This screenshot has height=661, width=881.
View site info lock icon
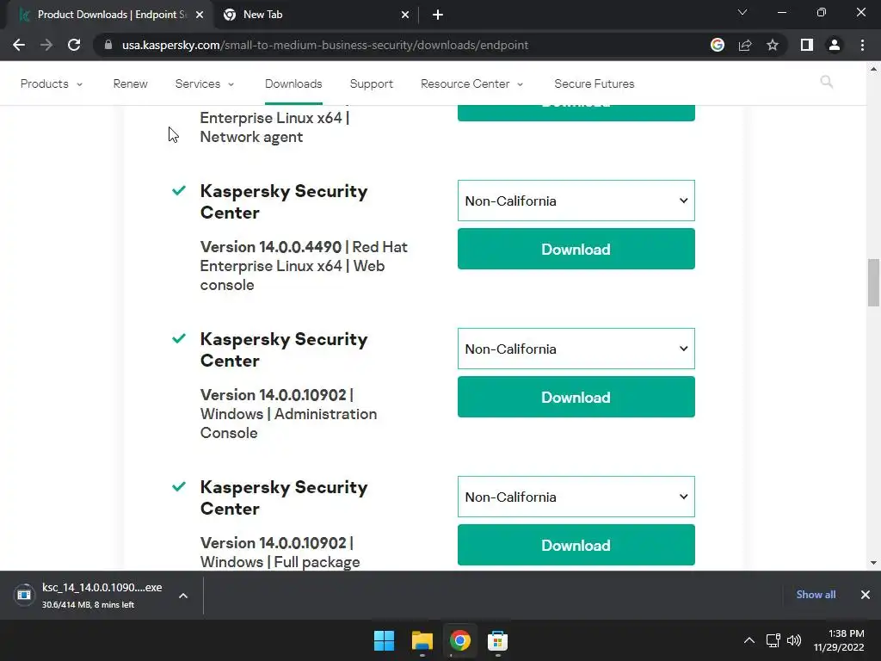[108, 45]
